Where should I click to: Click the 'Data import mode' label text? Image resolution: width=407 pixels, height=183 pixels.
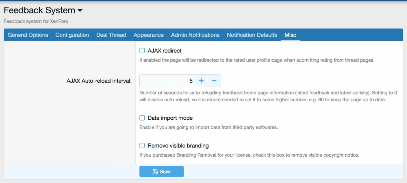pyautogui.click(x=170, y=118)
